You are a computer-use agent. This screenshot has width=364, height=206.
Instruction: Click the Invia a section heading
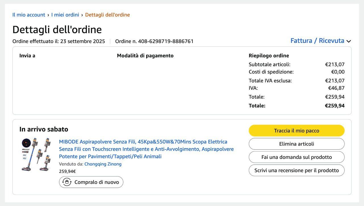pos(27,56)
